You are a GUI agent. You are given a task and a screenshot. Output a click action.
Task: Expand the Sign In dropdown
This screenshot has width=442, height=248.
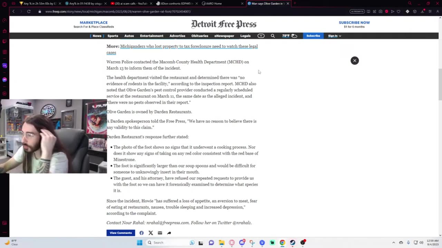point(335,36)
